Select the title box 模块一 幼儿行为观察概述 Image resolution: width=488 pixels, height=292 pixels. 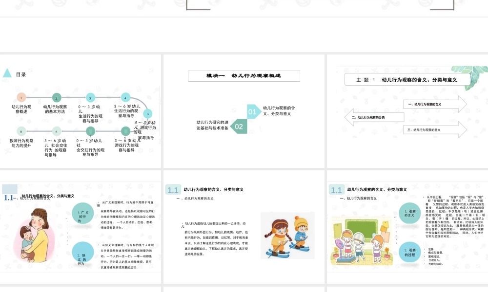tap(244, 76)
